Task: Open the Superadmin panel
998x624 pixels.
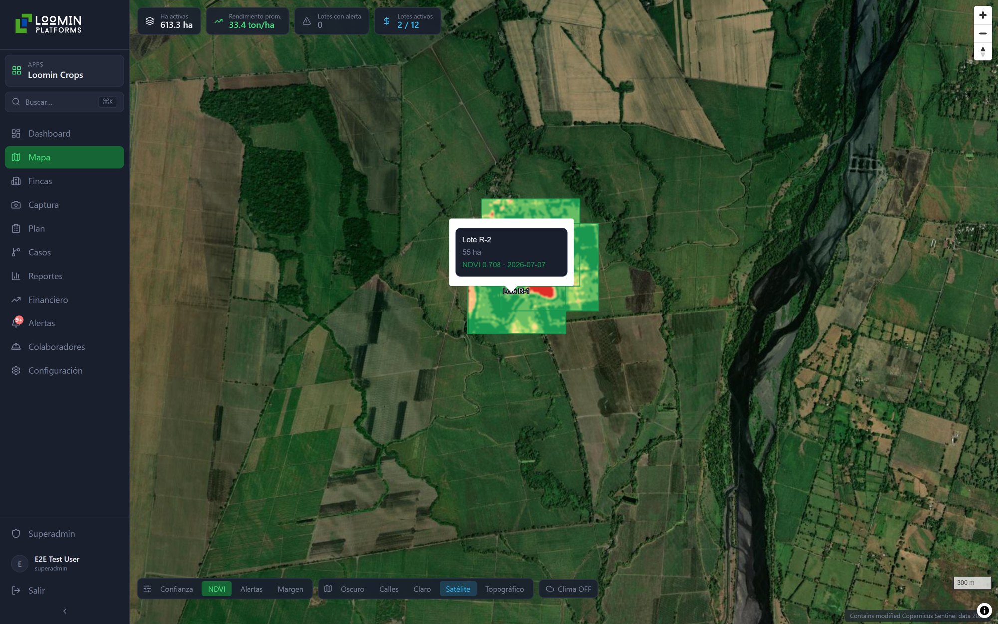Action: point(64,534)
